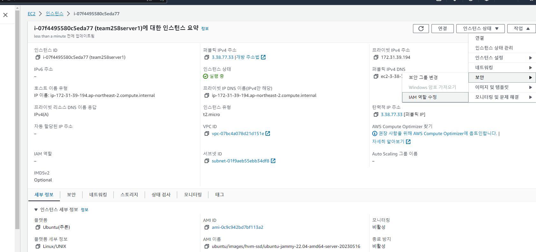Copy the platform Ubuntu(추론) value
Viewport: 536px width, 252px height.
pyautogui.click(x=38, y=228)
